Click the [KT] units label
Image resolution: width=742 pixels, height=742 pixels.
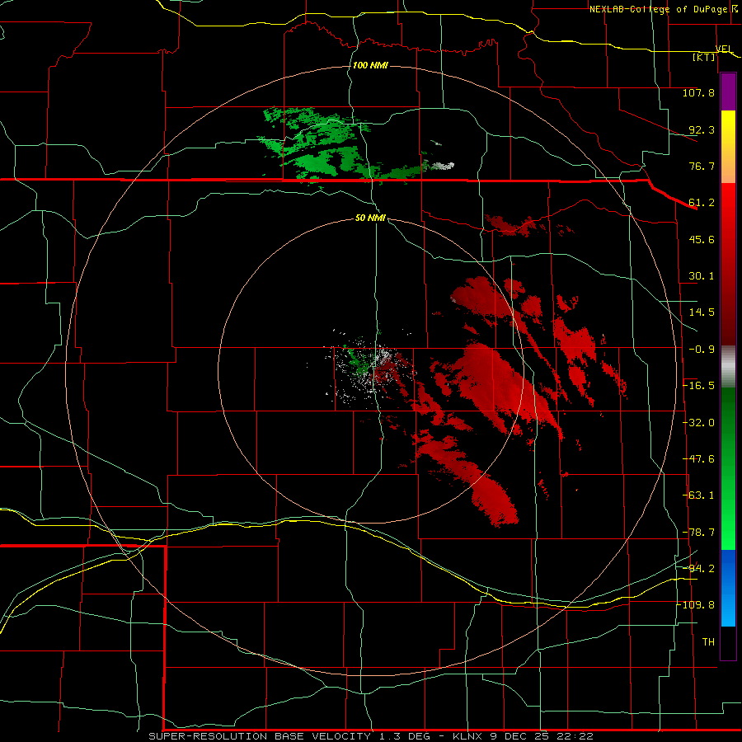click(x=704, y=57)
